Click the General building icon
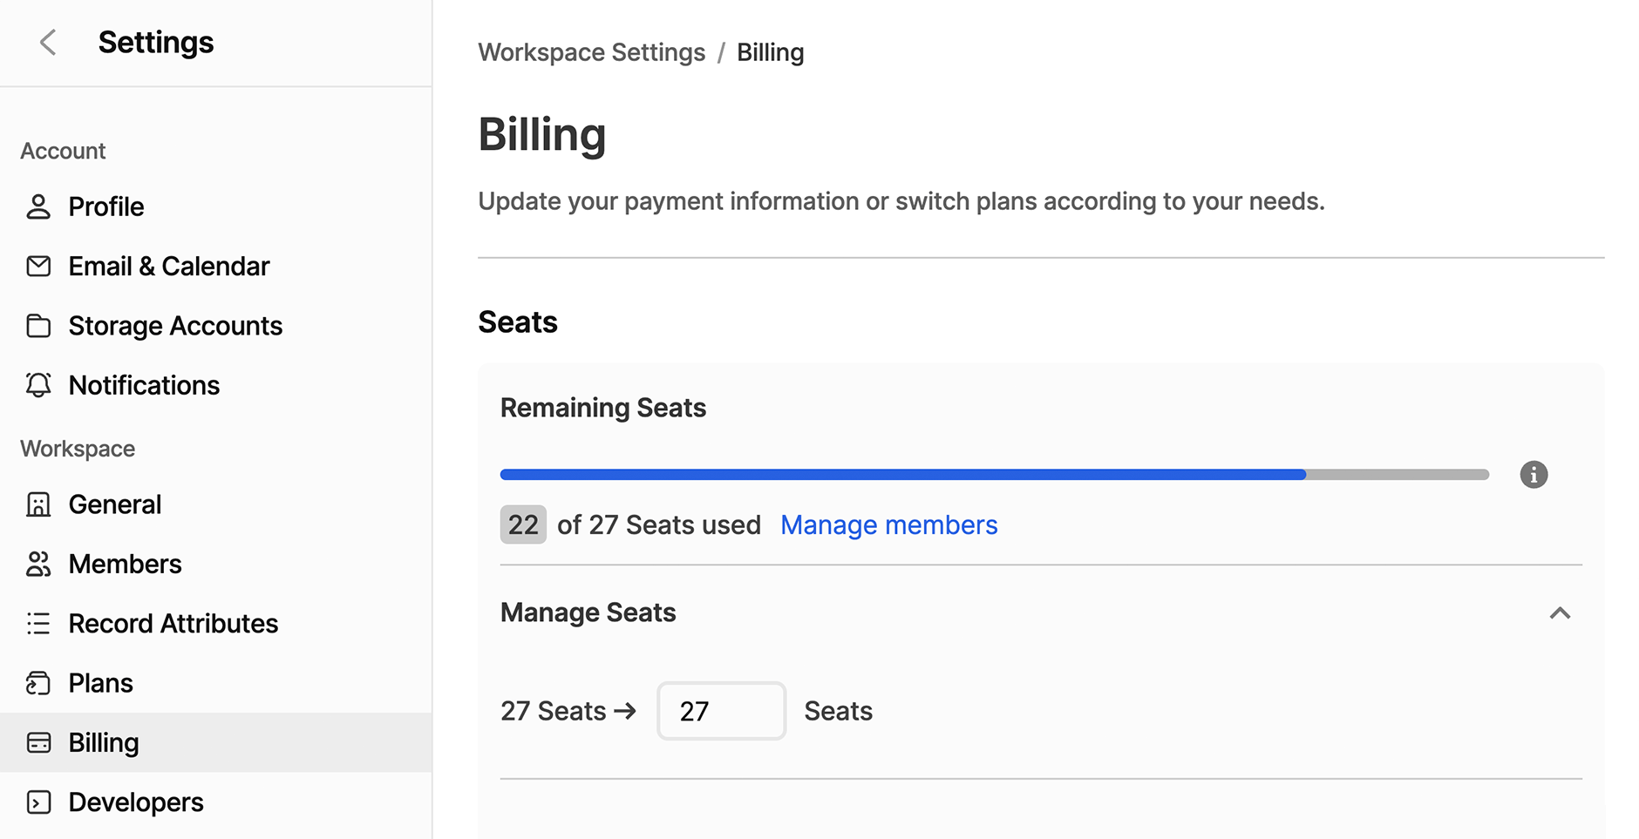This screenshot has height=839, width=1639. (38, 504)
